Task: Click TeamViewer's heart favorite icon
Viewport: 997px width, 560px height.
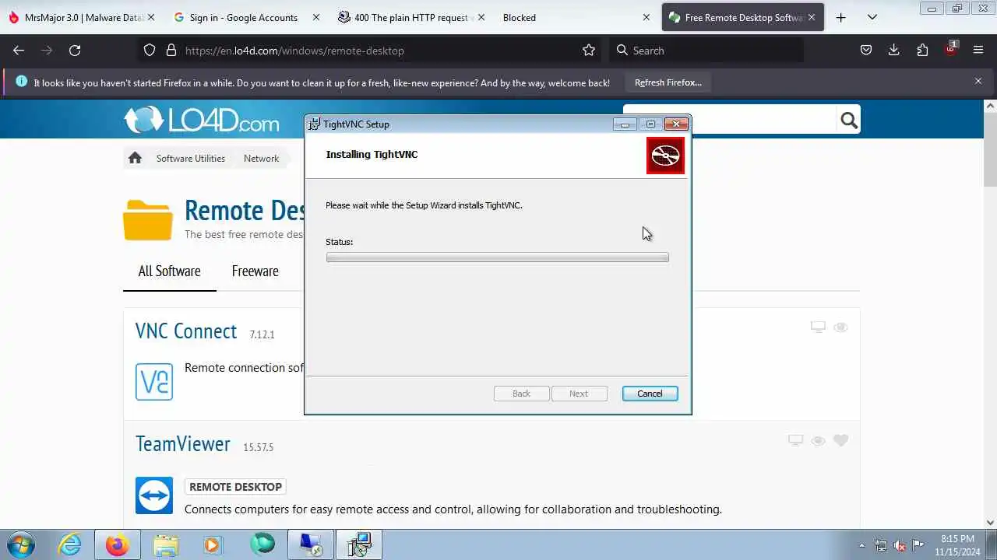Action: point(840,440)
